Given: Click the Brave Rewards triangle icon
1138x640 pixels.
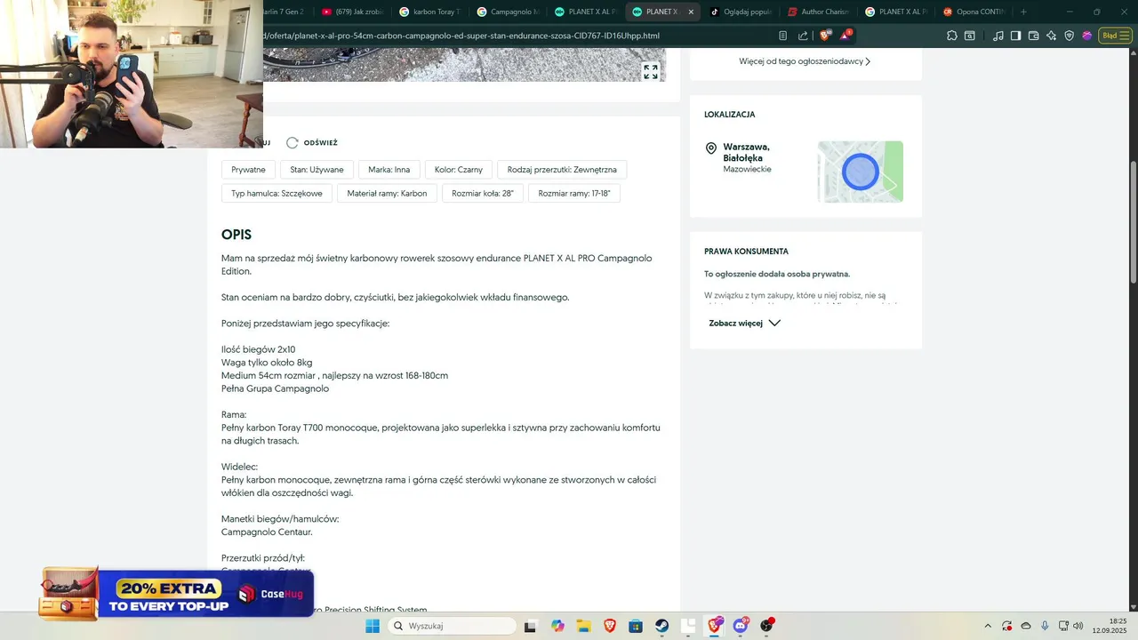Looking at the screenshot, I should coord(845,35).
